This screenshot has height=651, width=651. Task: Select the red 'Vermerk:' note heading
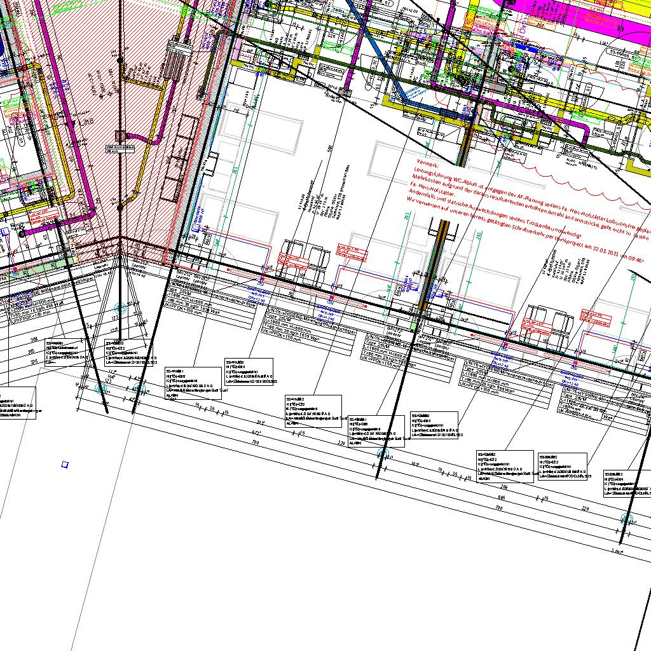(424, 165)
